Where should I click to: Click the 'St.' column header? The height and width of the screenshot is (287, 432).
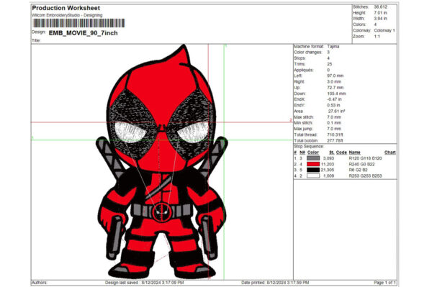332,152
